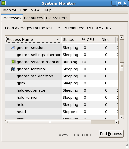Click the Running status cell
The image size is (129, 149).
tap(70, 62)
